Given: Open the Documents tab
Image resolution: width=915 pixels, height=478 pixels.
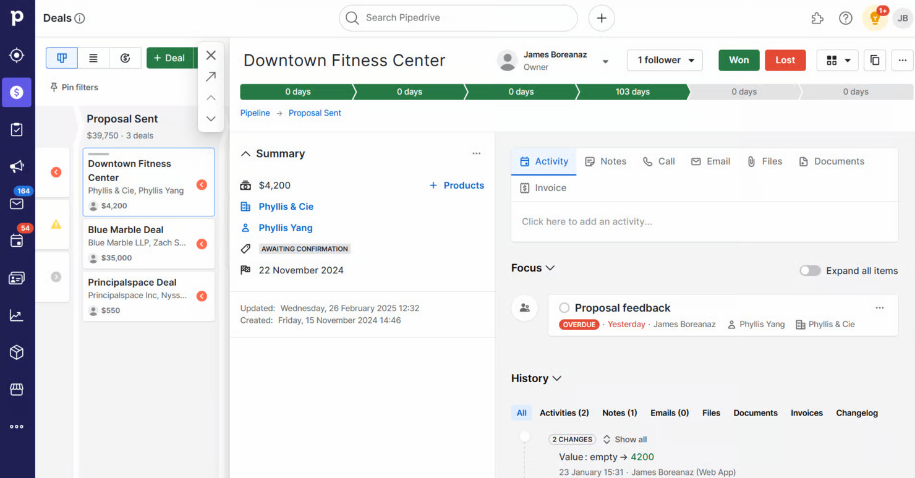Looking at the screenshot, I should click(x=832, y=161).
